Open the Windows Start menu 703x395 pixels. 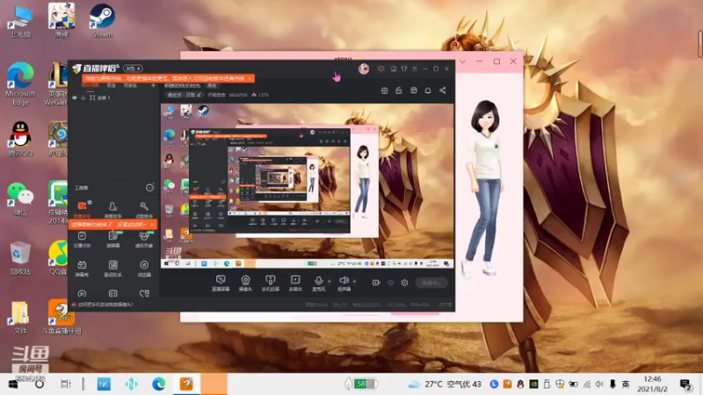click(x=13, y=384)
